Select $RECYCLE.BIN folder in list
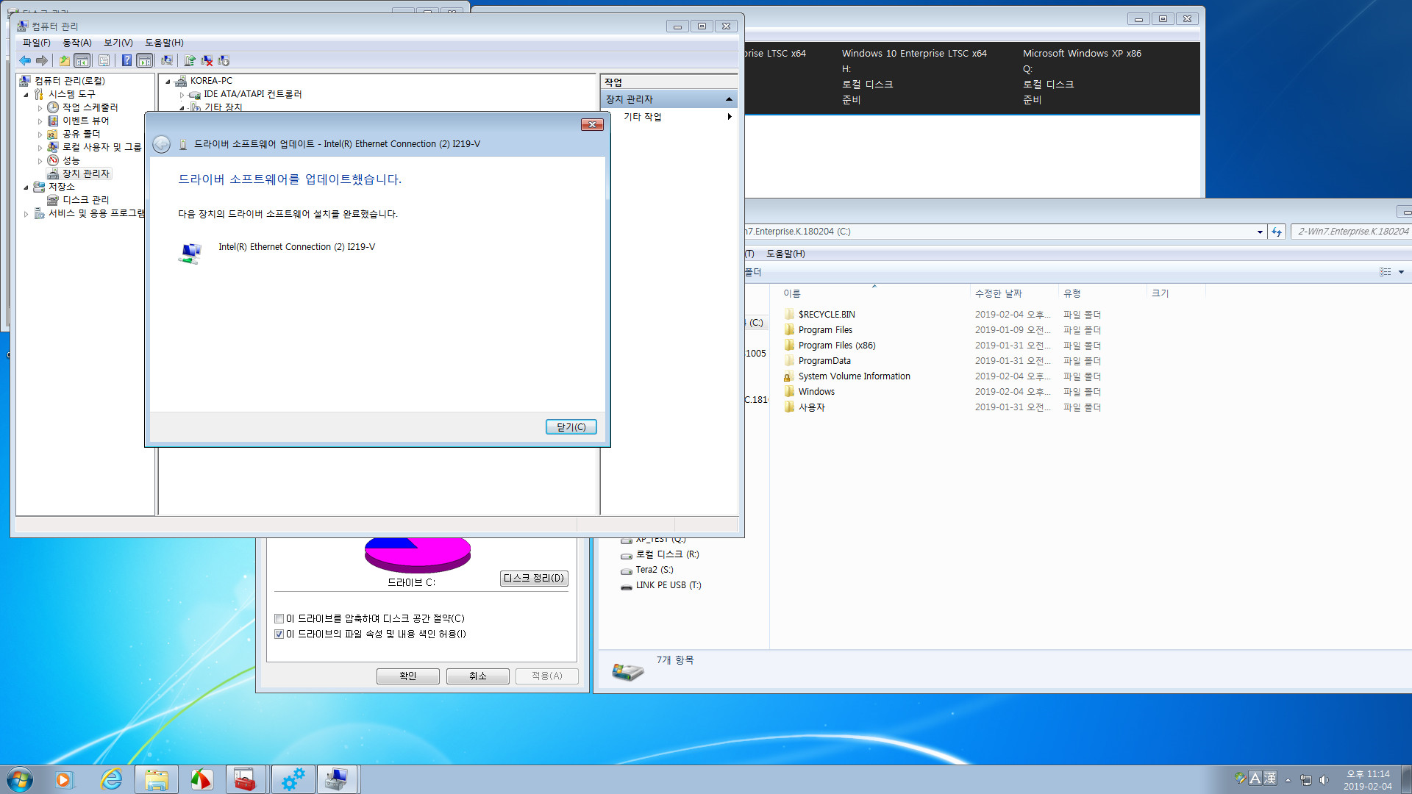 point(827,315)
